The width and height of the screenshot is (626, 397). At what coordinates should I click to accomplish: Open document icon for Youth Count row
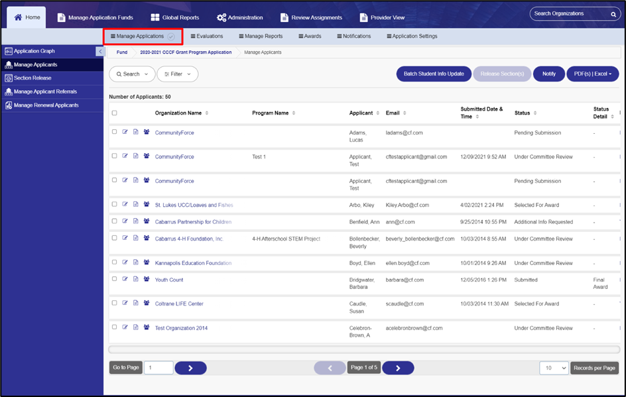coord(136,279)
